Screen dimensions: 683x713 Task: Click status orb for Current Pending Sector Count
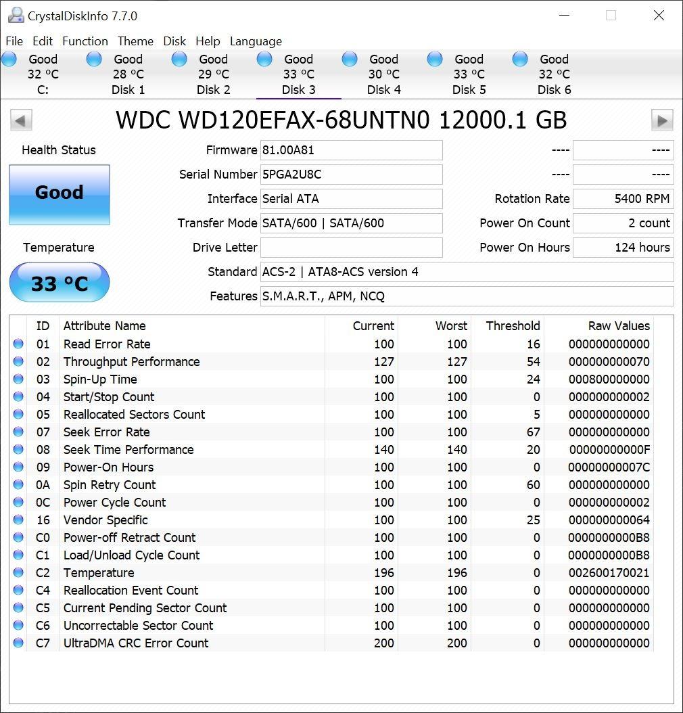(x=18, y=607)
